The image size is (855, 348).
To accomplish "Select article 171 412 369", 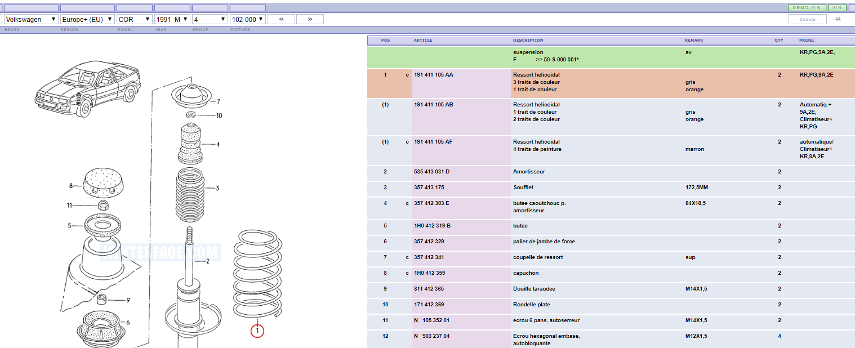I will pyautogui.click(x=429, y=304).
